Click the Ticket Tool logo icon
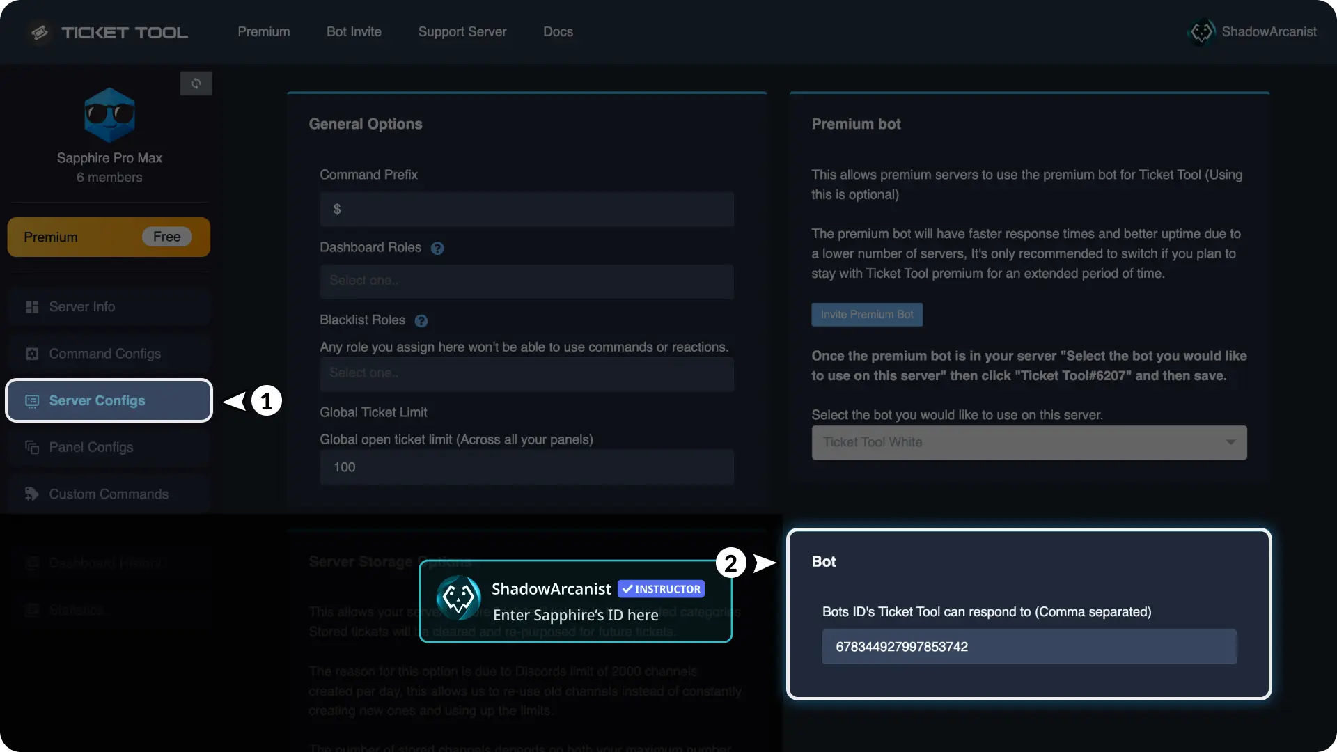This screenshot has width=1337, height=752. 40,32
